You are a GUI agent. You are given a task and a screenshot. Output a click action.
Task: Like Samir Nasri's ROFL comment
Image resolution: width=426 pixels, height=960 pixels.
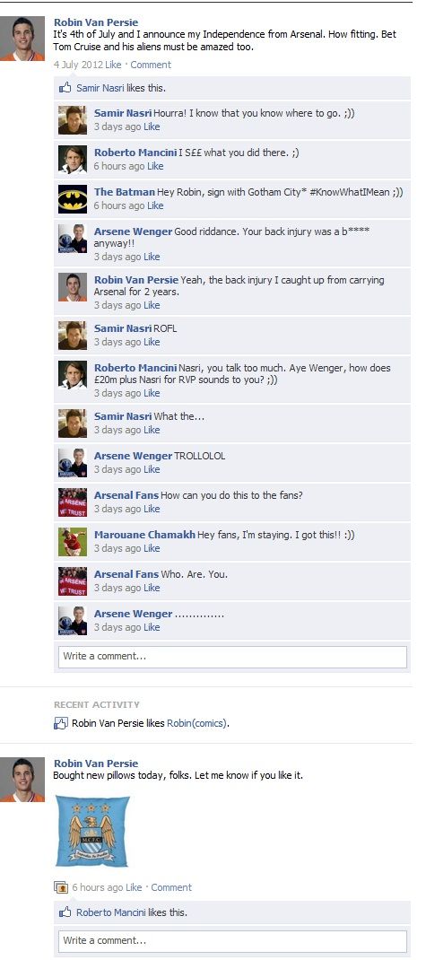(x=152, y=342)
